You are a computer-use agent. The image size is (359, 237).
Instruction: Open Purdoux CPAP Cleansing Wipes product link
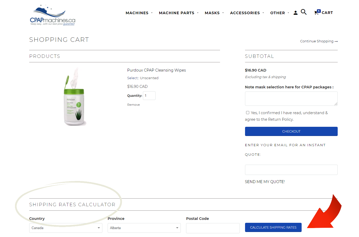click(156, 70)
